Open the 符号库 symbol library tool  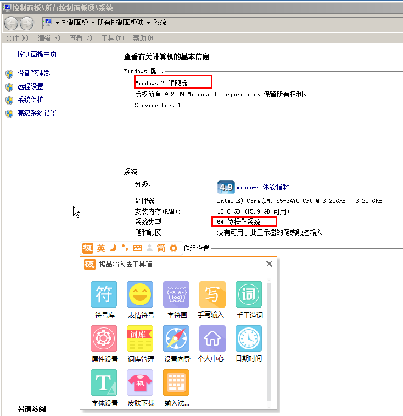(x=104, y=294)
